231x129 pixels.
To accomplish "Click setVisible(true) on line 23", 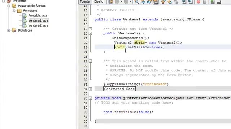I will pyautogui.click(x=146, y=47).
